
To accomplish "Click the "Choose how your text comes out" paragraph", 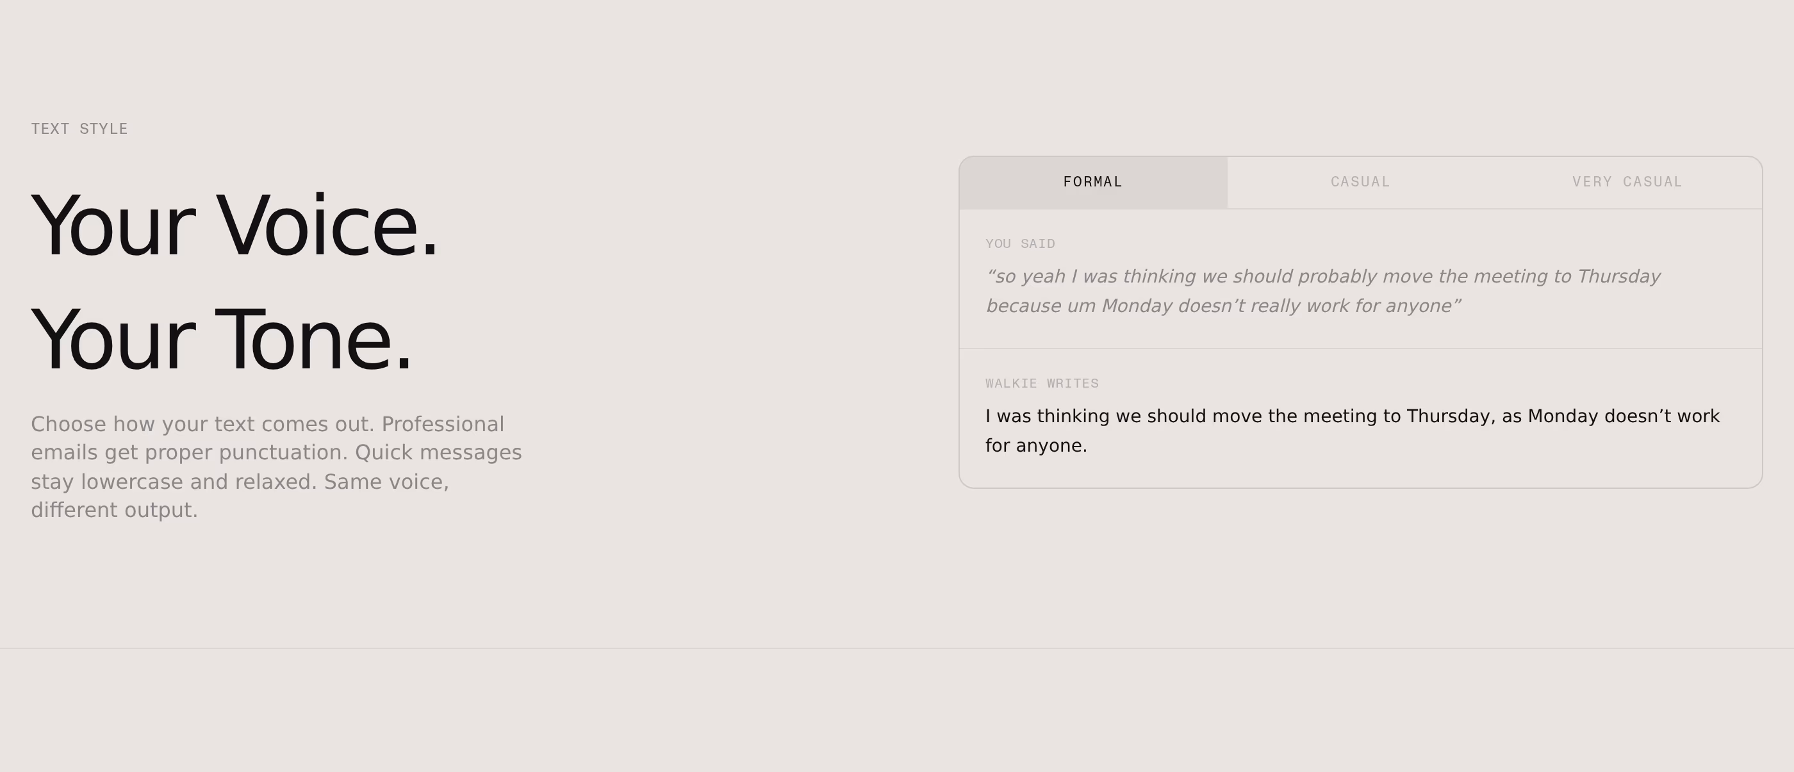I will 277,467.
